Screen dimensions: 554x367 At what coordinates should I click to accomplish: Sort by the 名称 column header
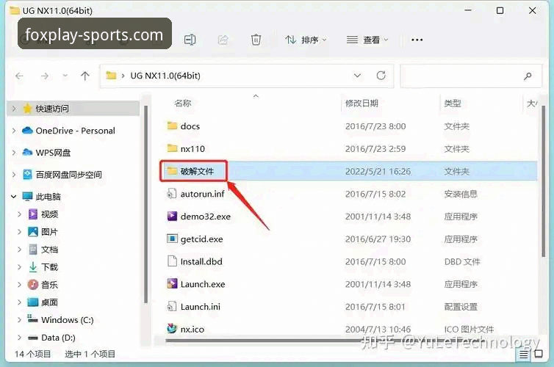pyautogui.click(x=182, y=103)
